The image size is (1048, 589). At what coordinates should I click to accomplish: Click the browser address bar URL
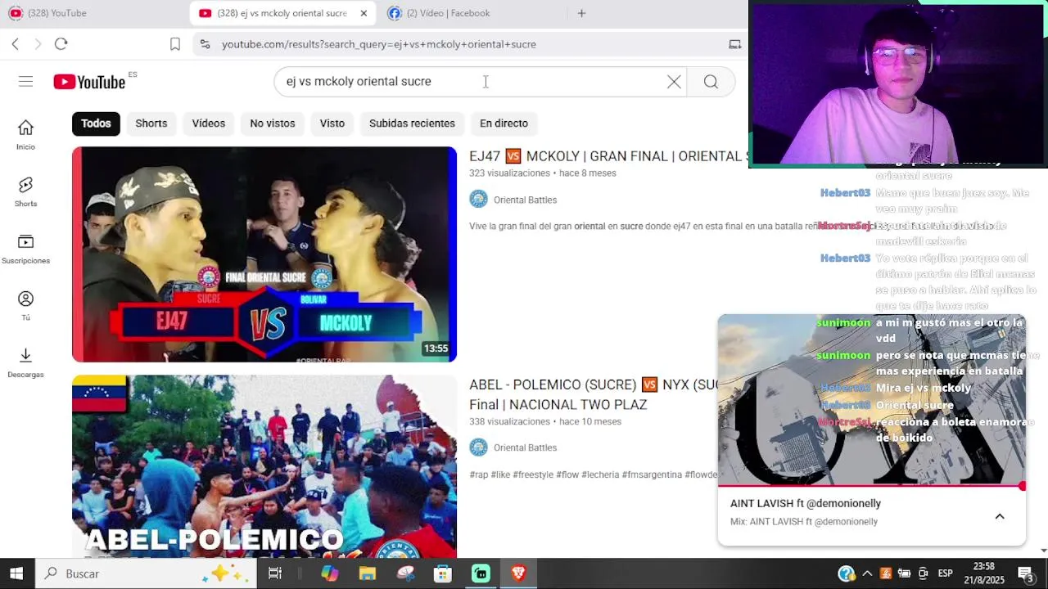point(379,44)
